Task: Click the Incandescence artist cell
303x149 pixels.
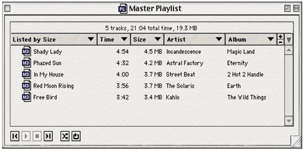Action: click(x=184, y=52)
